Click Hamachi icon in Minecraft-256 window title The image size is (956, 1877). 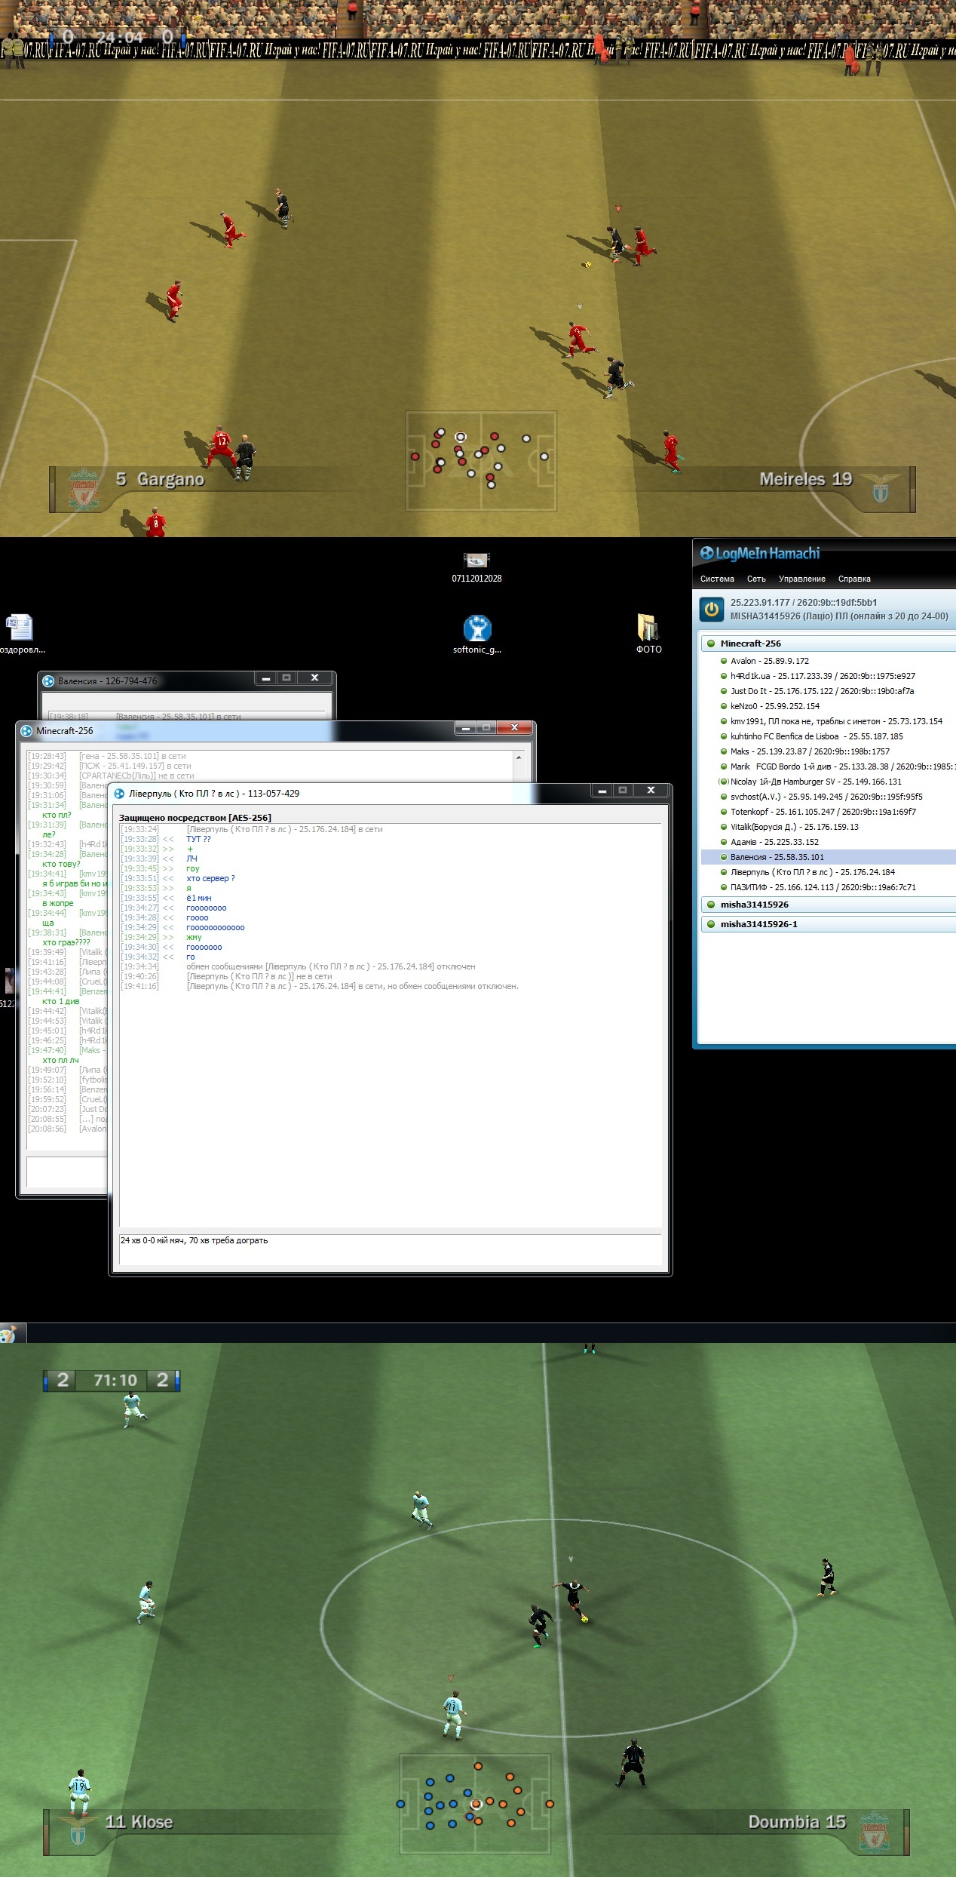26,730
